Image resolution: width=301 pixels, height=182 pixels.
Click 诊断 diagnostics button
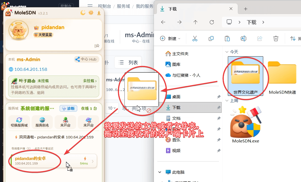point(68,108)
